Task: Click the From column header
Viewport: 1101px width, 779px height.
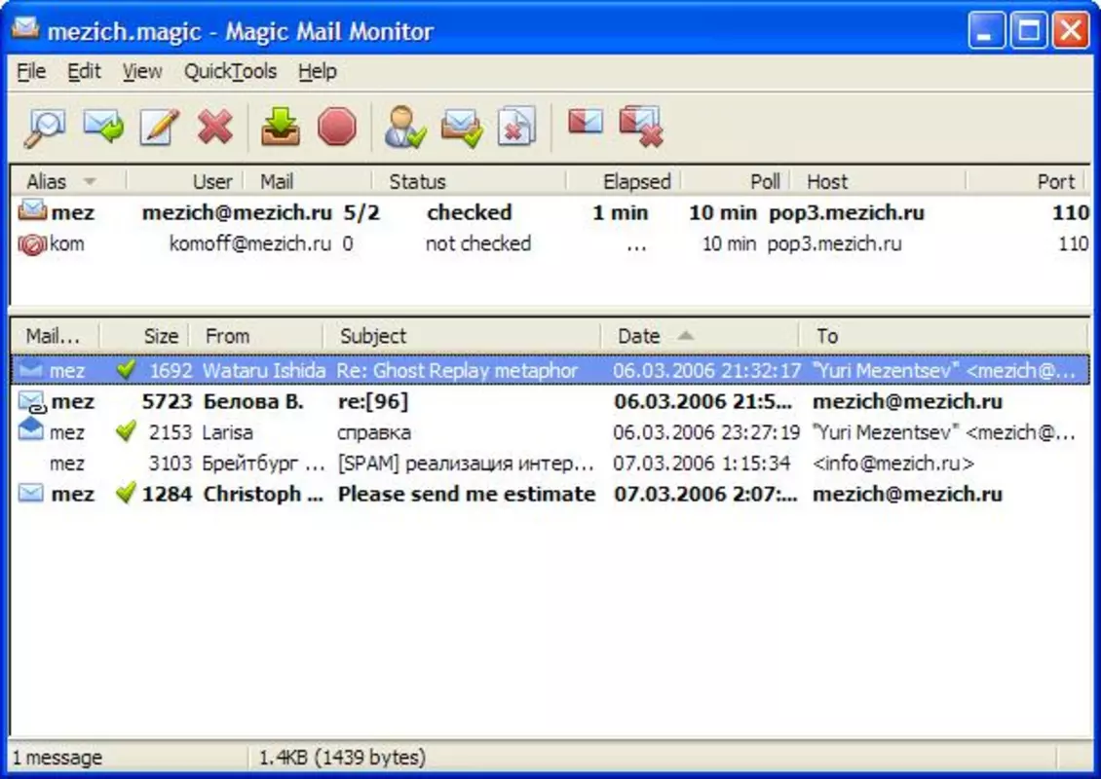Action: [x=256, y=336]
